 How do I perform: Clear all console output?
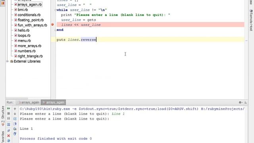click(15, 134)
